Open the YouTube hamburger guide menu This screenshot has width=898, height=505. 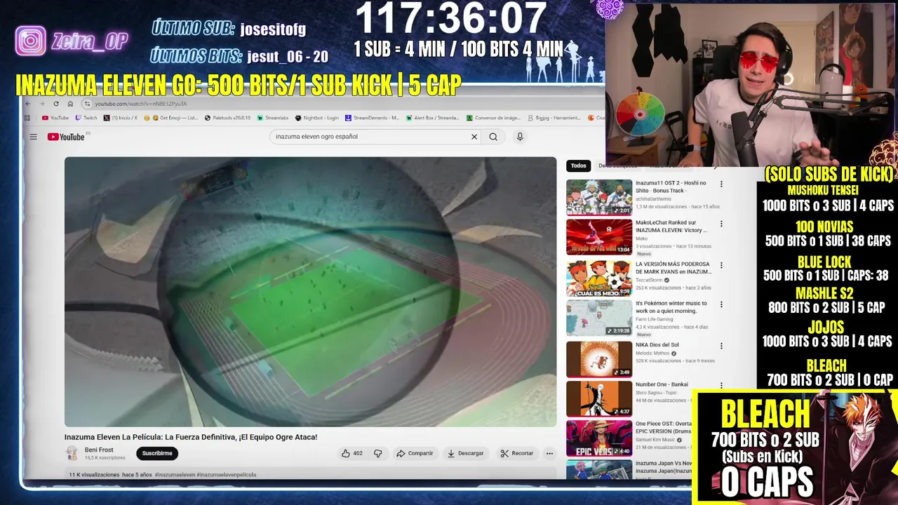(33, 137)
